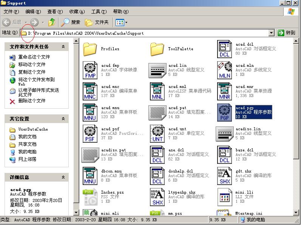Open the 编辑(E) menu
This screenshot has width=301, height=225.
tap(33, 12)
